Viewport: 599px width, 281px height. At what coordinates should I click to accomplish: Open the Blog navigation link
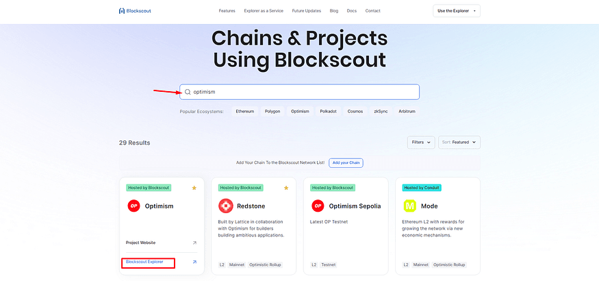pos(334,11)
